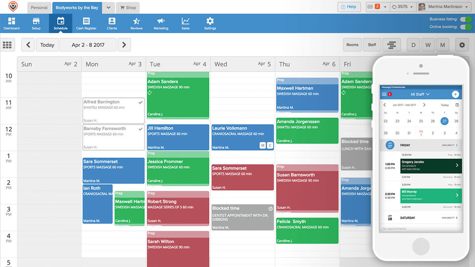475x267 pixels.
Task: Click the red notification badge showing 2
Action: (377, 6)
